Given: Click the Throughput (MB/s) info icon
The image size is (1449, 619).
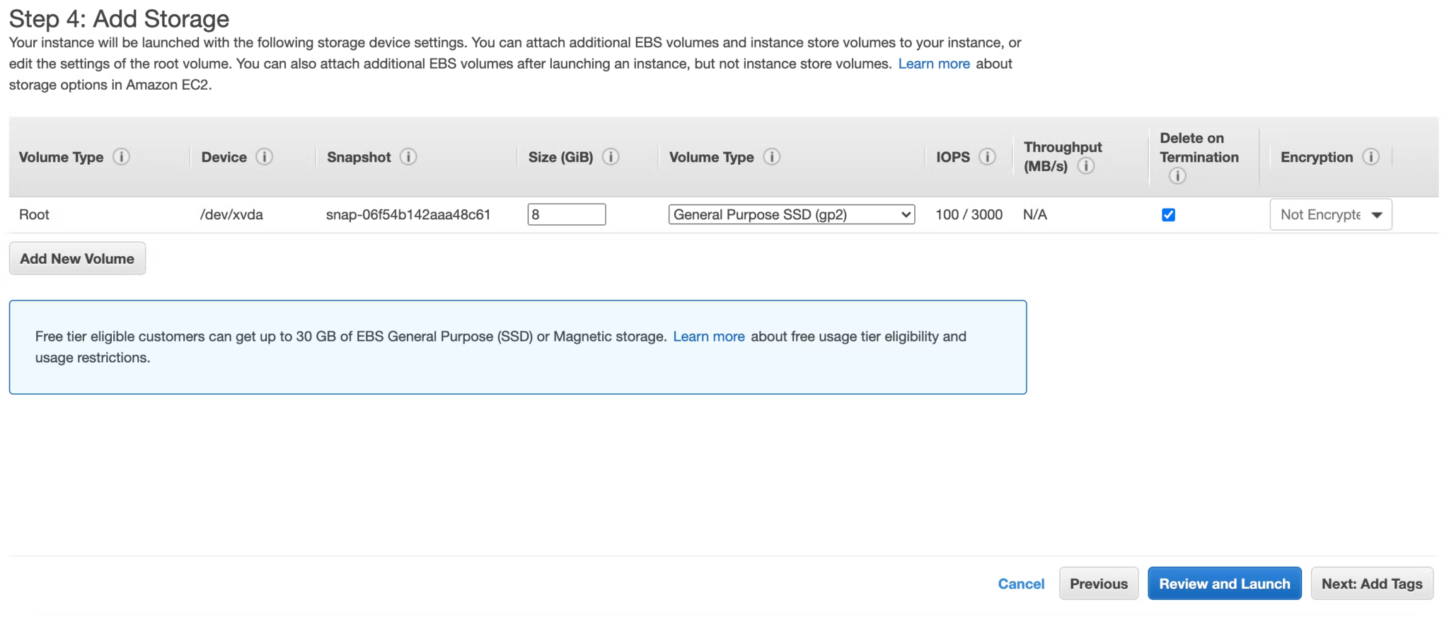Looking at the screenshot, I should (x=1085, y=166).
